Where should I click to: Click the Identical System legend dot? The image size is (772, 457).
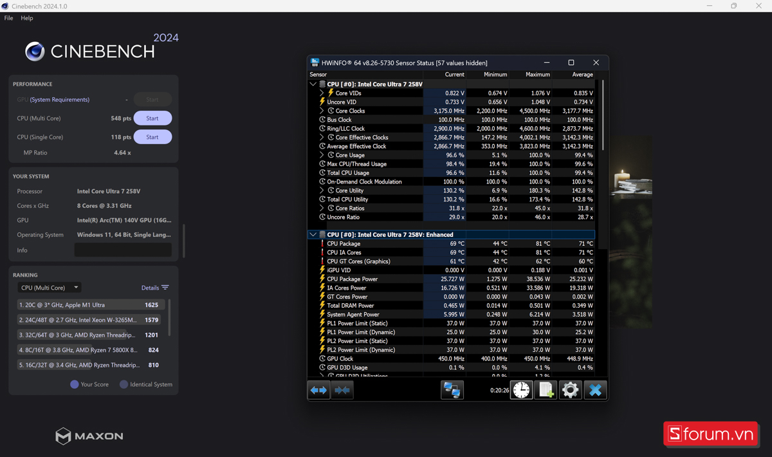pos(124,384)
